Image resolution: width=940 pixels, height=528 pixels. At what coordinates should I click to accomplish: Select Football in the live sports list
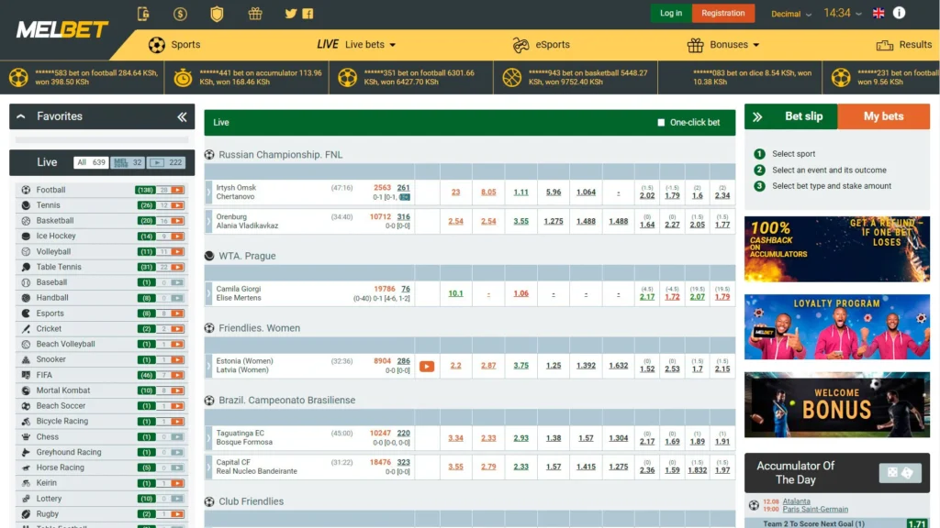[51, 190]
